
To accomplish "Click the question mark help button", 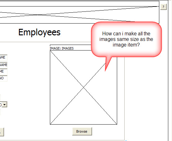I will [x=163, y=7].
